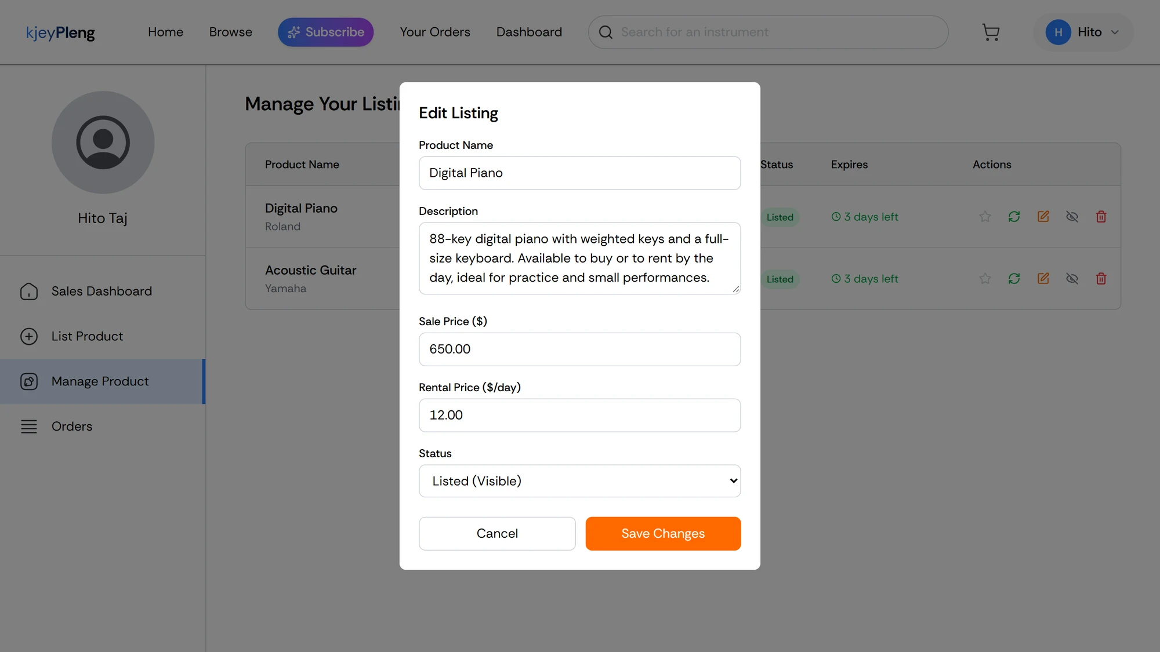
Task: Open Dashboard in the navbar
Action: (x=529, y=32)
